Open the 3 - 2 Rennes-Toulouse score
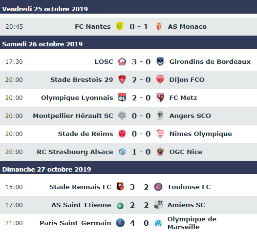 [139, 187]
